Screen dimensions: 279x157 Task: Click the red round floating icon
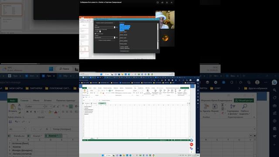191,144
